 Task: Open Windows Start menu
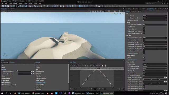pos(2,93)
